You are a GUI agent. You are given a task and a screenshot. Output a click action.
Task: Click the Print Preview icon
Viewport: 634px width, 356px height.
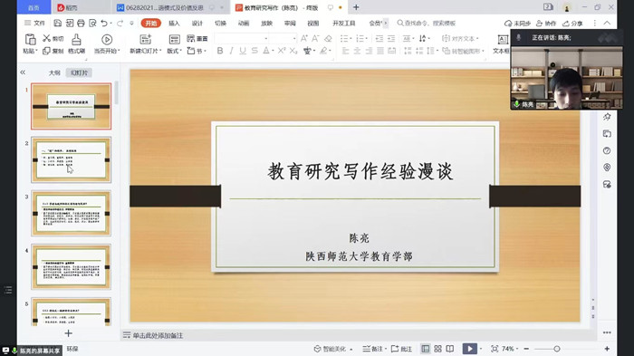(92, 23)
